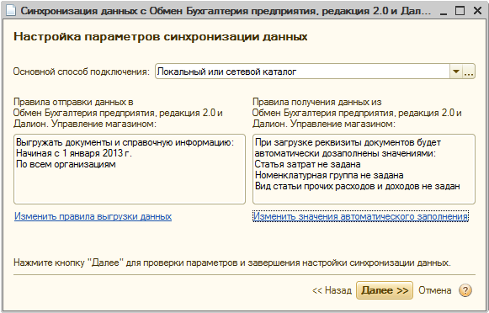Select 'Номенклатурная группа не задана' line
Viewport: 489px width, 313px height.
click(x=329, y=175)
